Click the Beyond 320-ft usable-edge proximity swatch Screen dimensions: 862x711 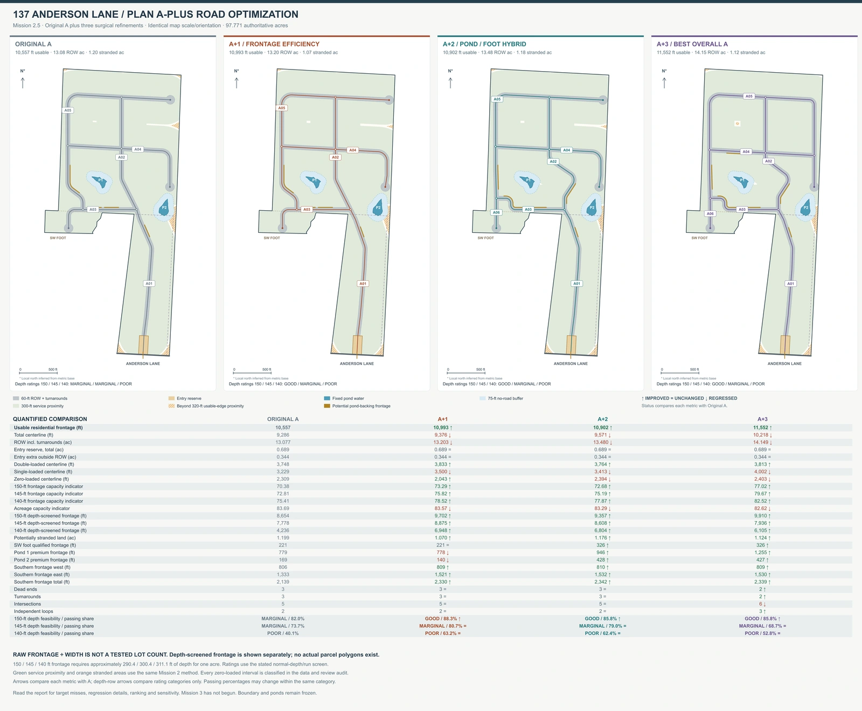[171, 406]
